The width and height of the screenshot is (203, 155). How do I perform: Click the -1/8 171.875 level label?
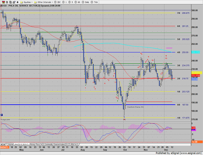pos(183,118)
